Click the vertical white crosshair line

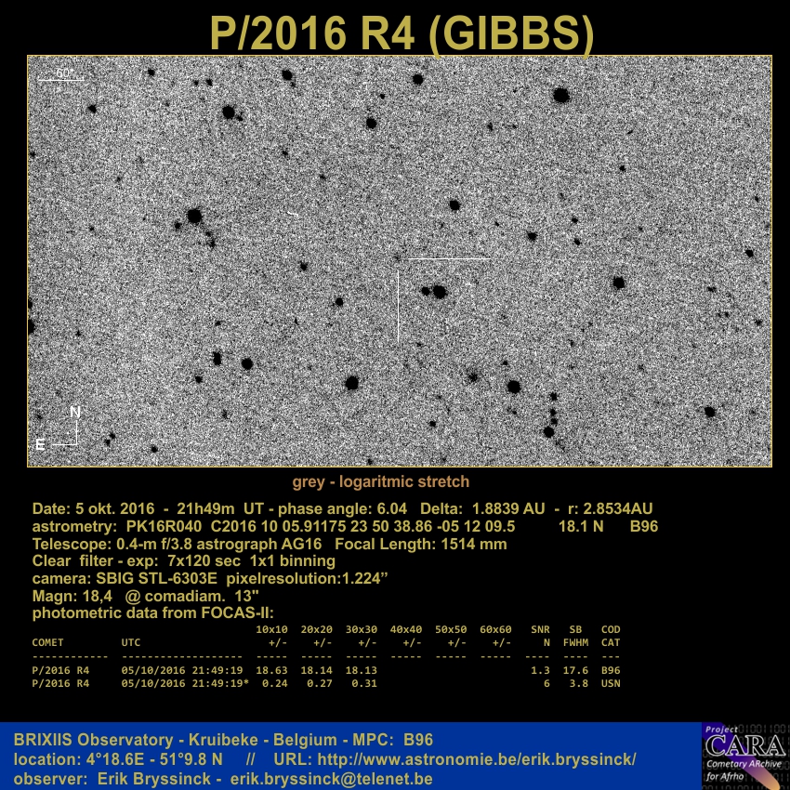click(x=399, y=307)
